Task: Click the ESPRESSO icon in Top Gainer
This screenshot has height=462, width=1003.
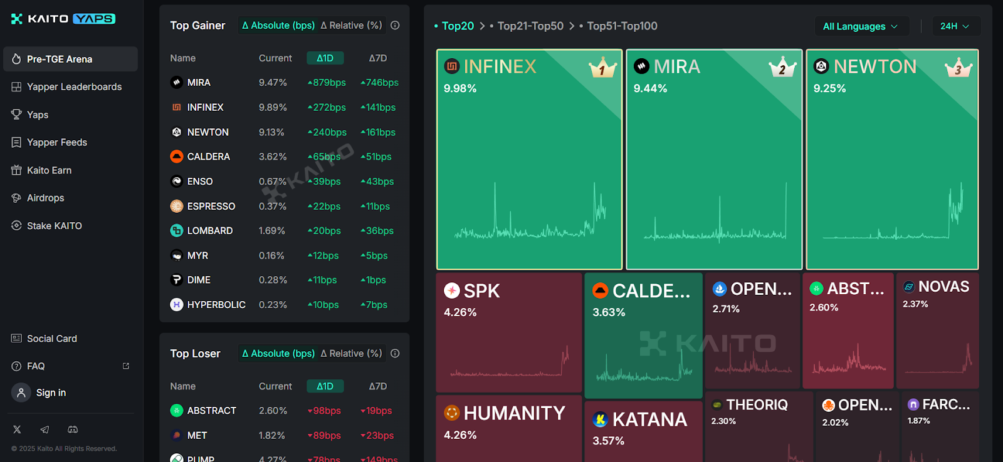Action: [177, 206]
